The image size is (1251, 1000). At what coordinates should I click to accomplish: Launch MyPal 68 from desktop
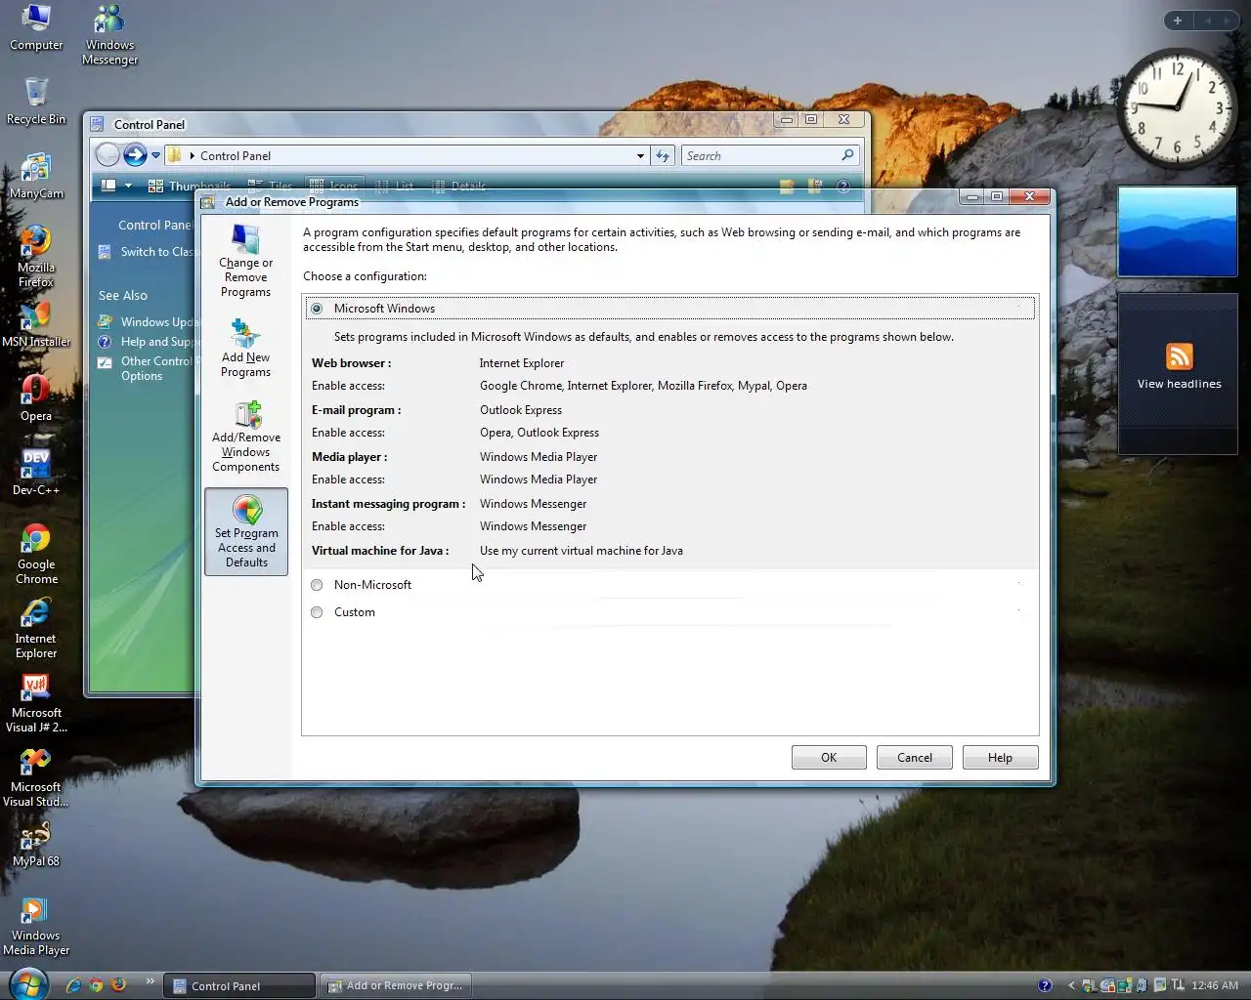36,844
